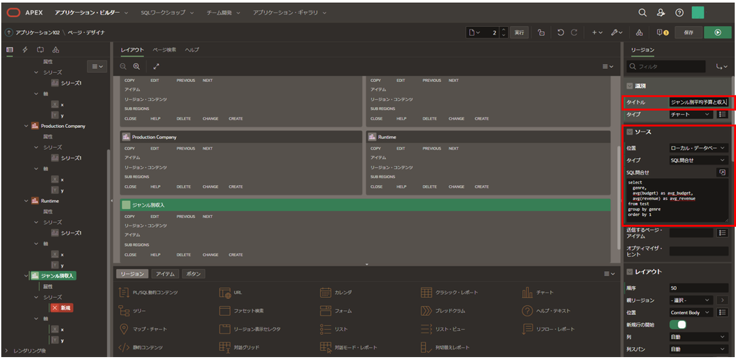Click the undo arrow in toolbar
This screenshot has width=736, height=359.
click(561, 32)
